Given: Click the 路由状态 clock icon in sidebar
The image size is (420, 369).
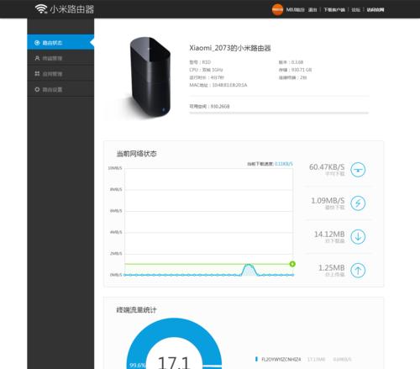Looking at the screenshot, I should click(37, 43).
